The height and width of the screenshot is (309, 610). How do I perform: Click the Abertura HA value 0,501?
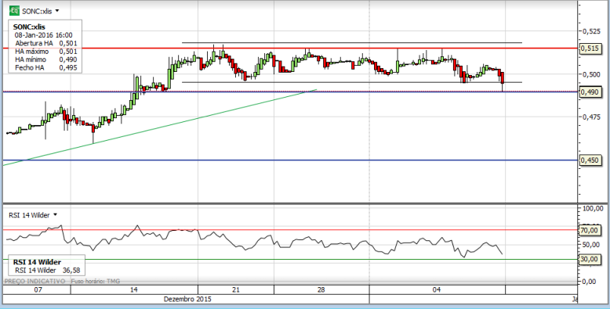tap(68, 43)
